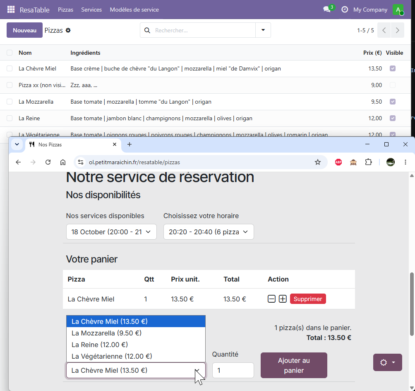
Task: Choose La Reine (12.00 €) option
Action: coord(136,345)
